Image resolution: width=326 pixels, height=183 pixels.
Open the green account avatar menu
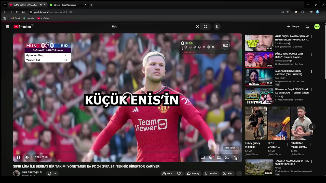(x=317, y=26)
